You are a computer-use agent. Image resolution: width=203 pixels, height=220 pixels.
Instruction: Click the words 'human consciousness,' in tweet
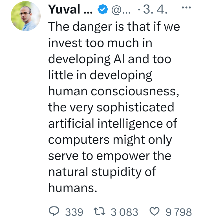point(113,91)
